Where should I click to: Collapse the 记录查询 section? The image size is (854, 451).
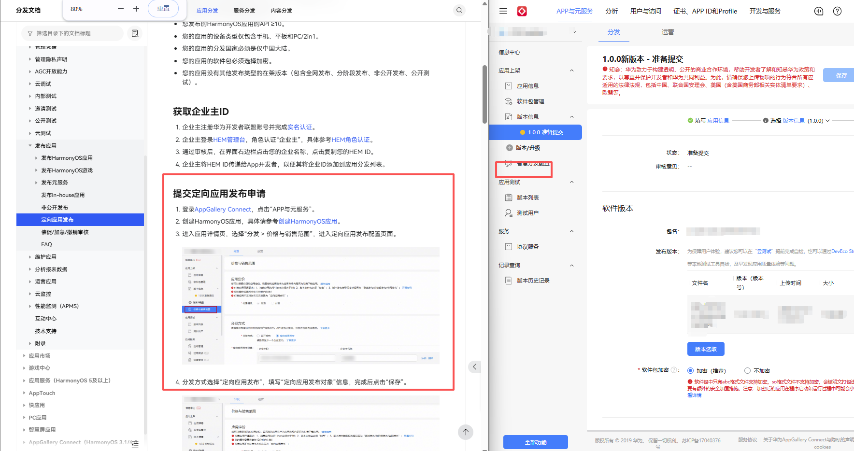click(x=571, y=265)
